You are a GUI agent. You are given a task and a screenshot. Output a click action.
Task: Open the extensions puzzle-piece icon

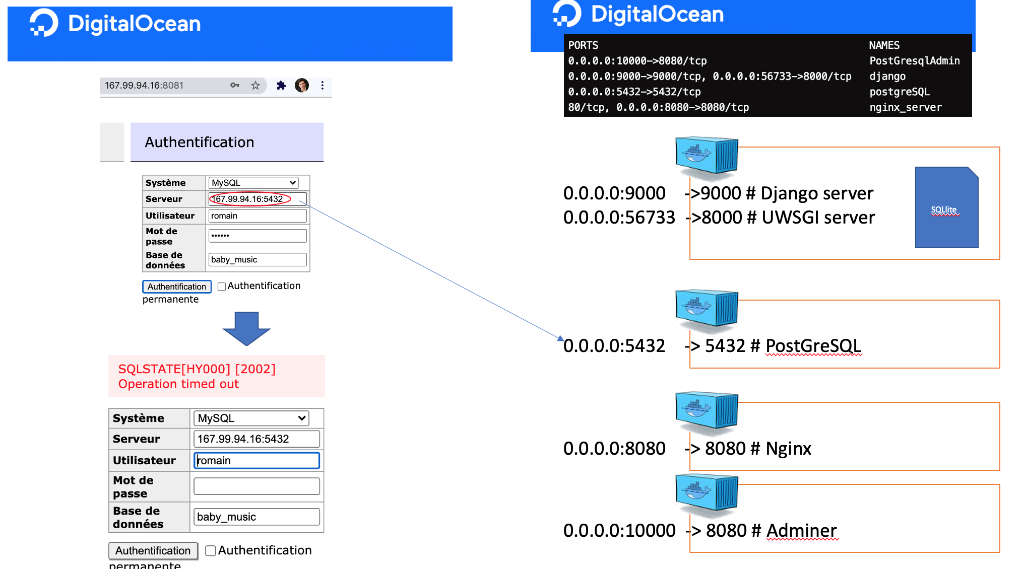coord(281,85)
